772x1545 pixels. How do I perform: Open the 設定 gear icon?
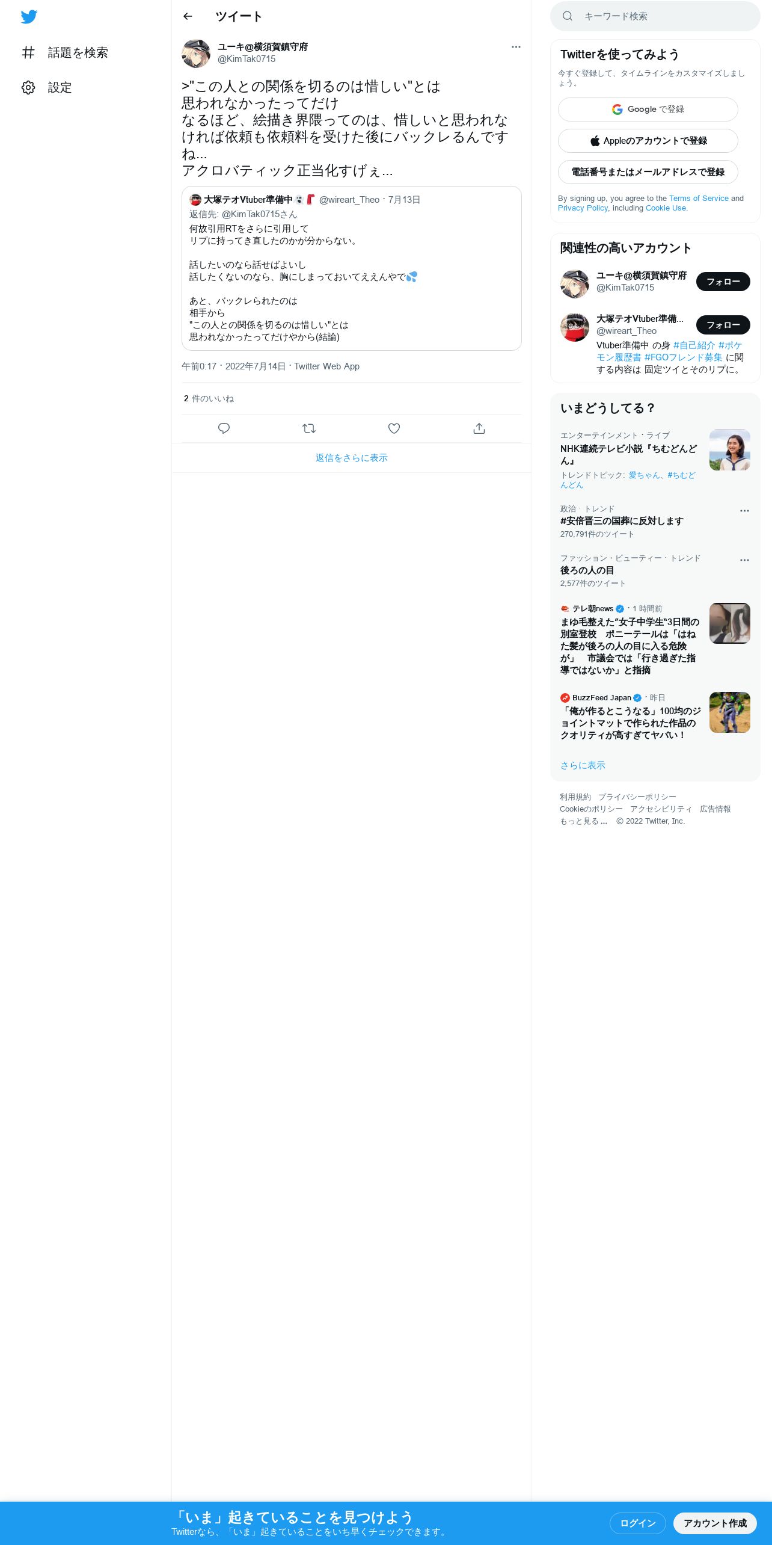point(28,87)
